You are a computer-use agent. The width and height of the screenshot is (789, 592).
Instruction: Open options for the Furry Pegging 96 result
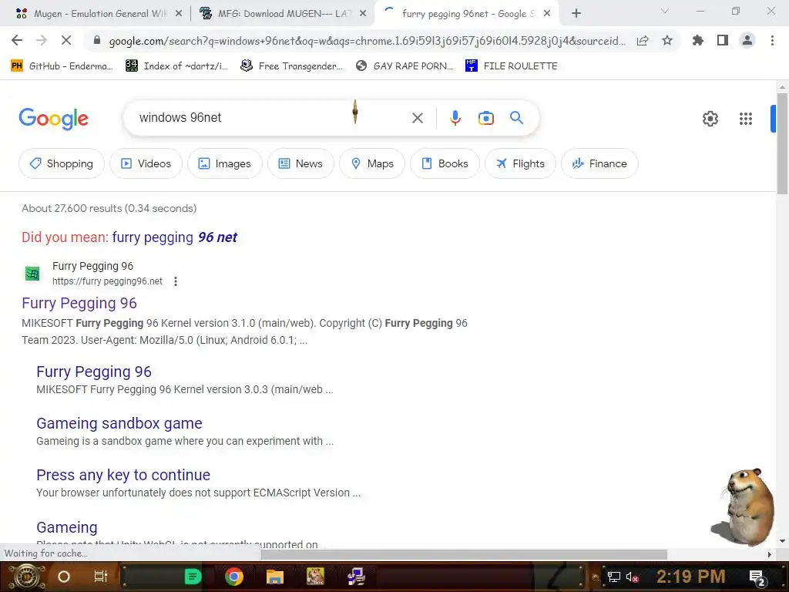tap(176, 281)
